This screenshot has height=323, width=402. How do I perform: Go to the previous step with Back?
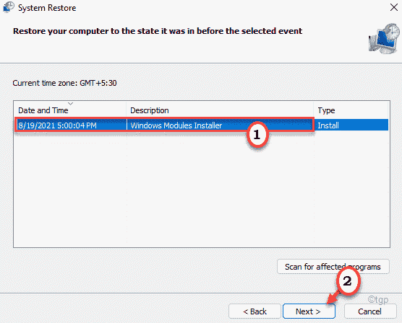pos(255,311)
